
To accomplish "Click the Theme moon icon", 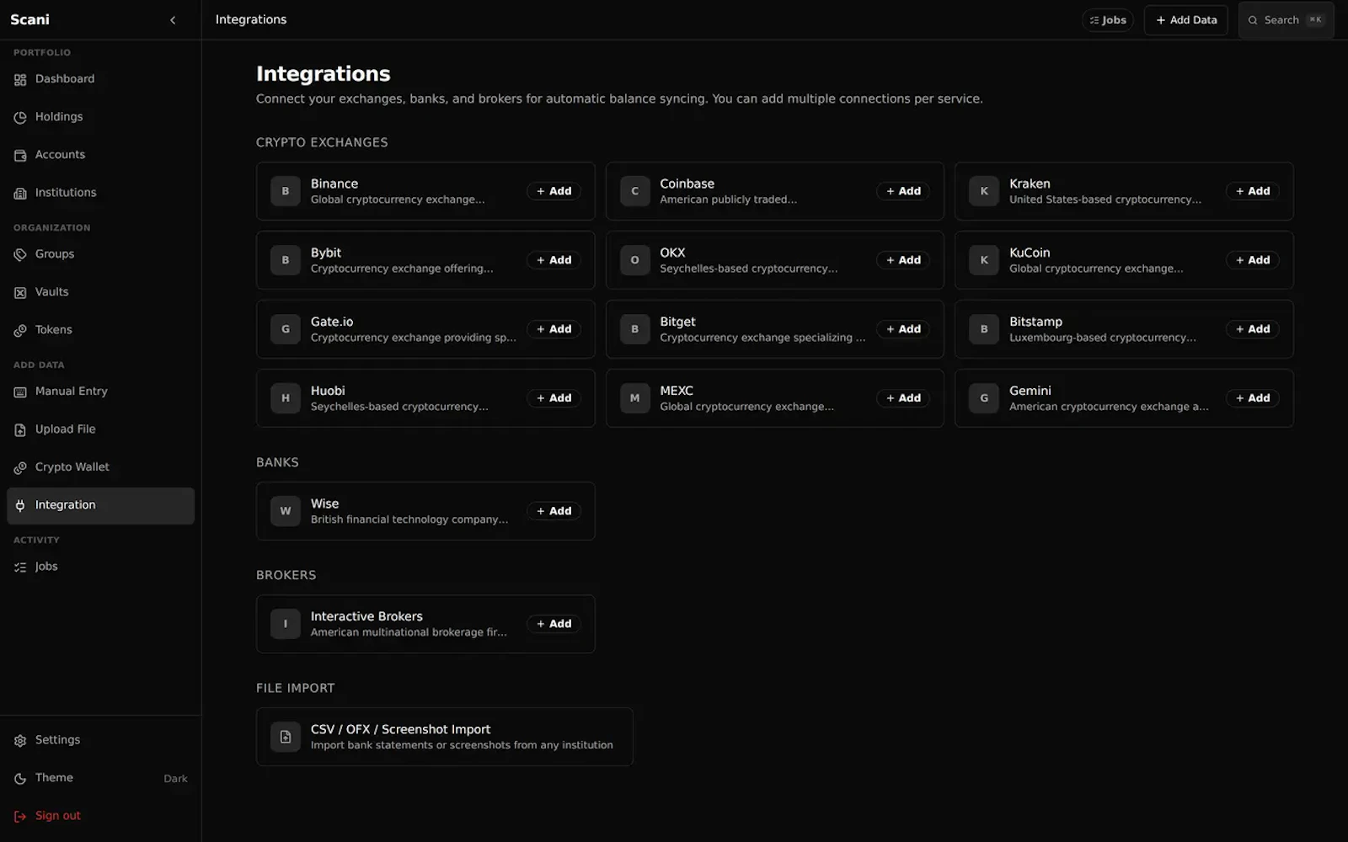I will click(x=20, y=779).
